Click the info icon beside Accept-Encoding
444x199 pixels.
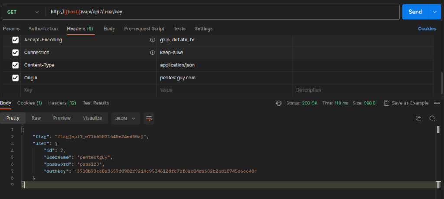pos(153,40)
